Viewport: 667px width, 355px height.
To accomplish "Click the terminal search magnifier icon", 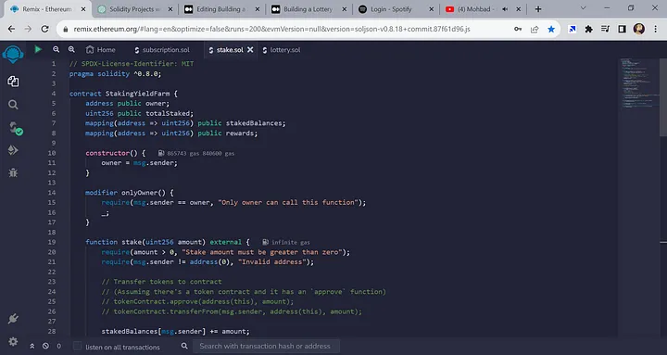I will (184, 346).
